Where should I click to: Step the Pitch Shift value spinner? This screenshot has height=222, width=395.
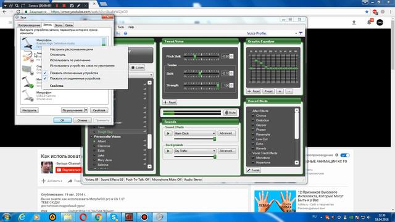click(231, 56)
